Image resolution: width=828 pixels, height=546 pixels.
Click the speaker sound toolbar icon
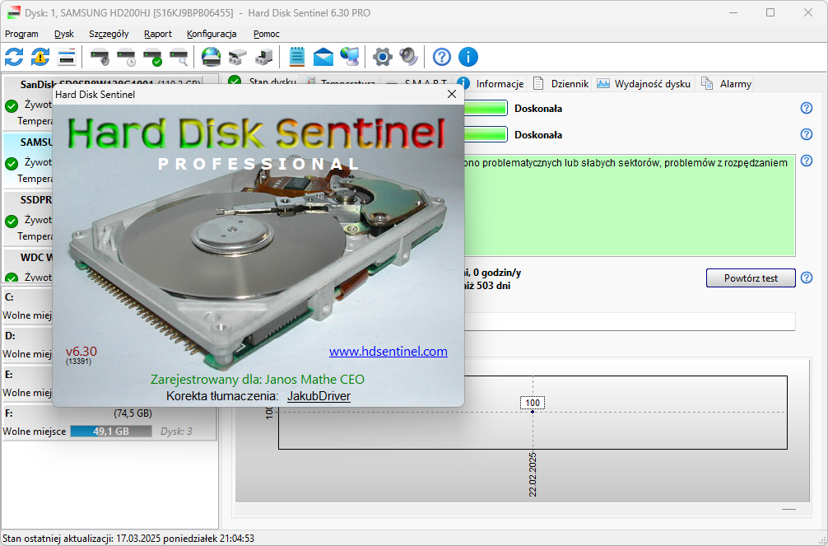click(409, 57)
